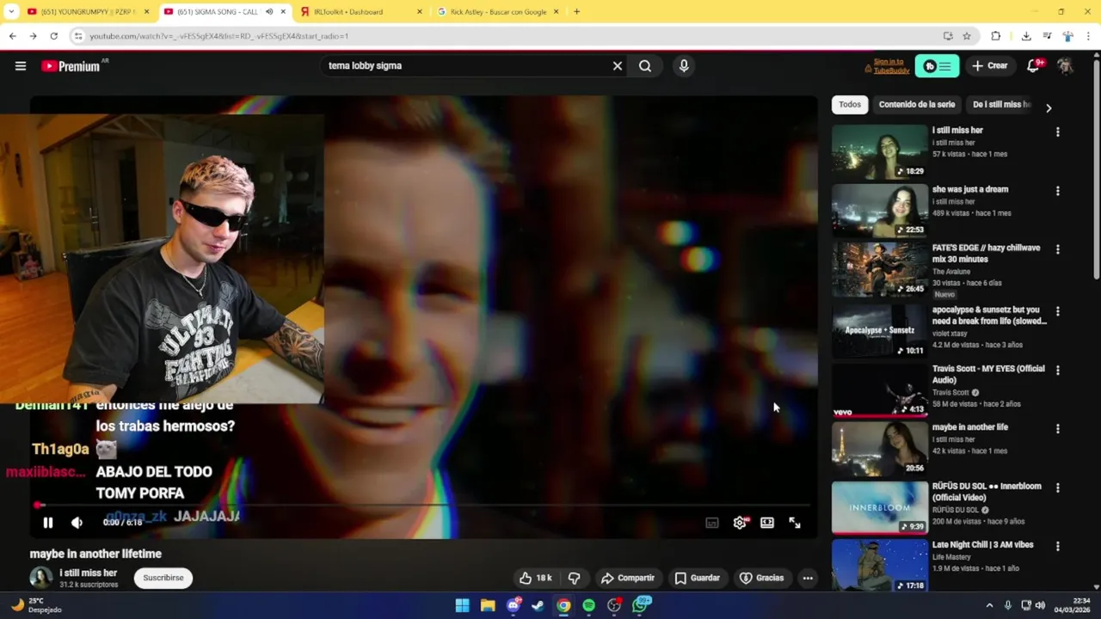
Task: Reload the current page
Action: [x=53, y=36]
